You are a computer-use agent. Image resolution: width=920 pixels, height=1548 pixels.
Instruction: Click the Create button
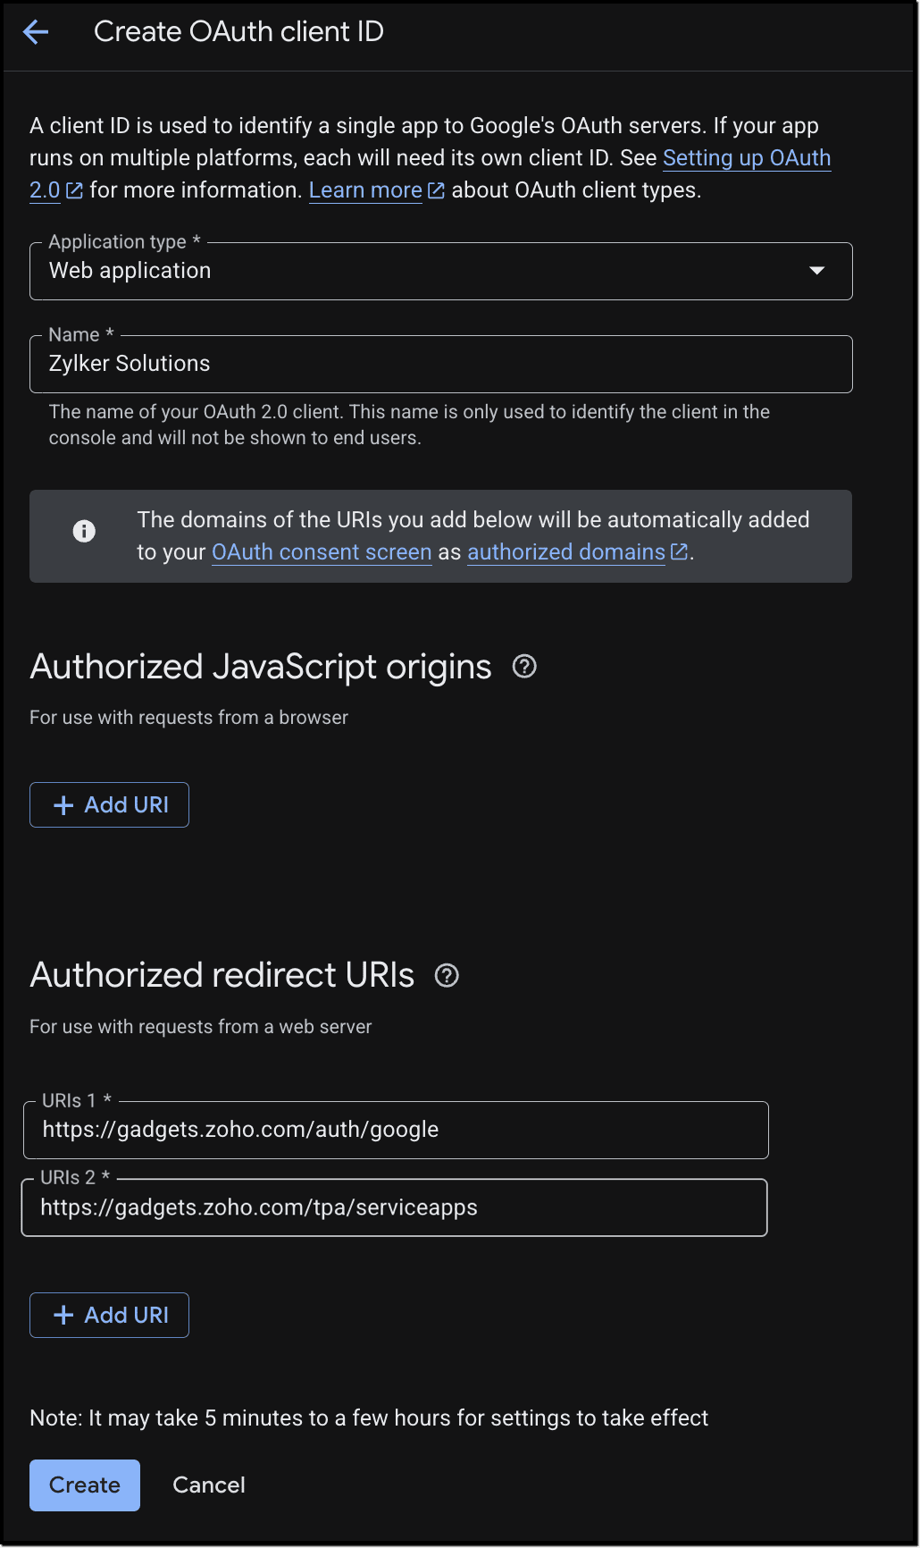tap(85, 1485)
